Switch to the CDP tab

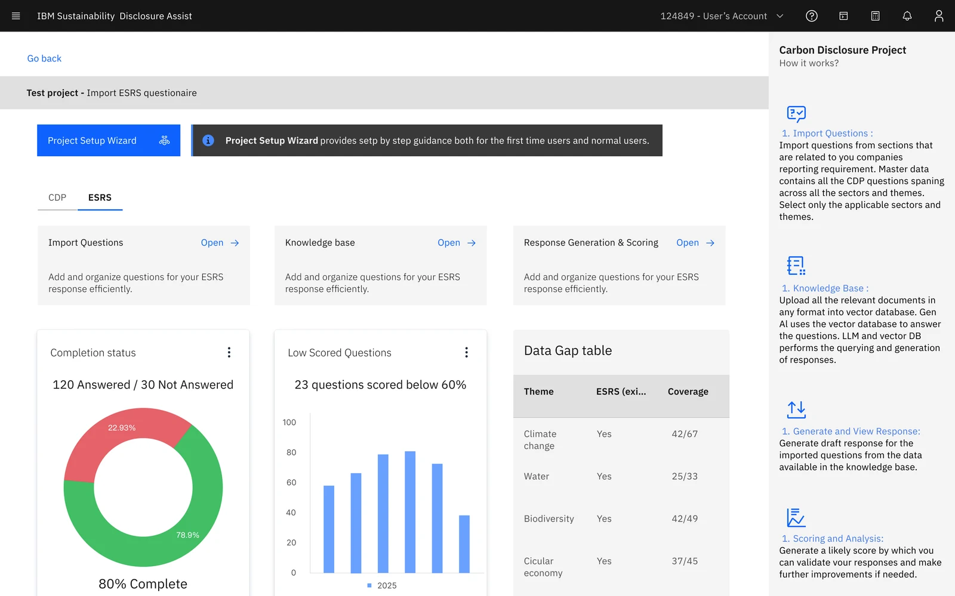[57, 197]
